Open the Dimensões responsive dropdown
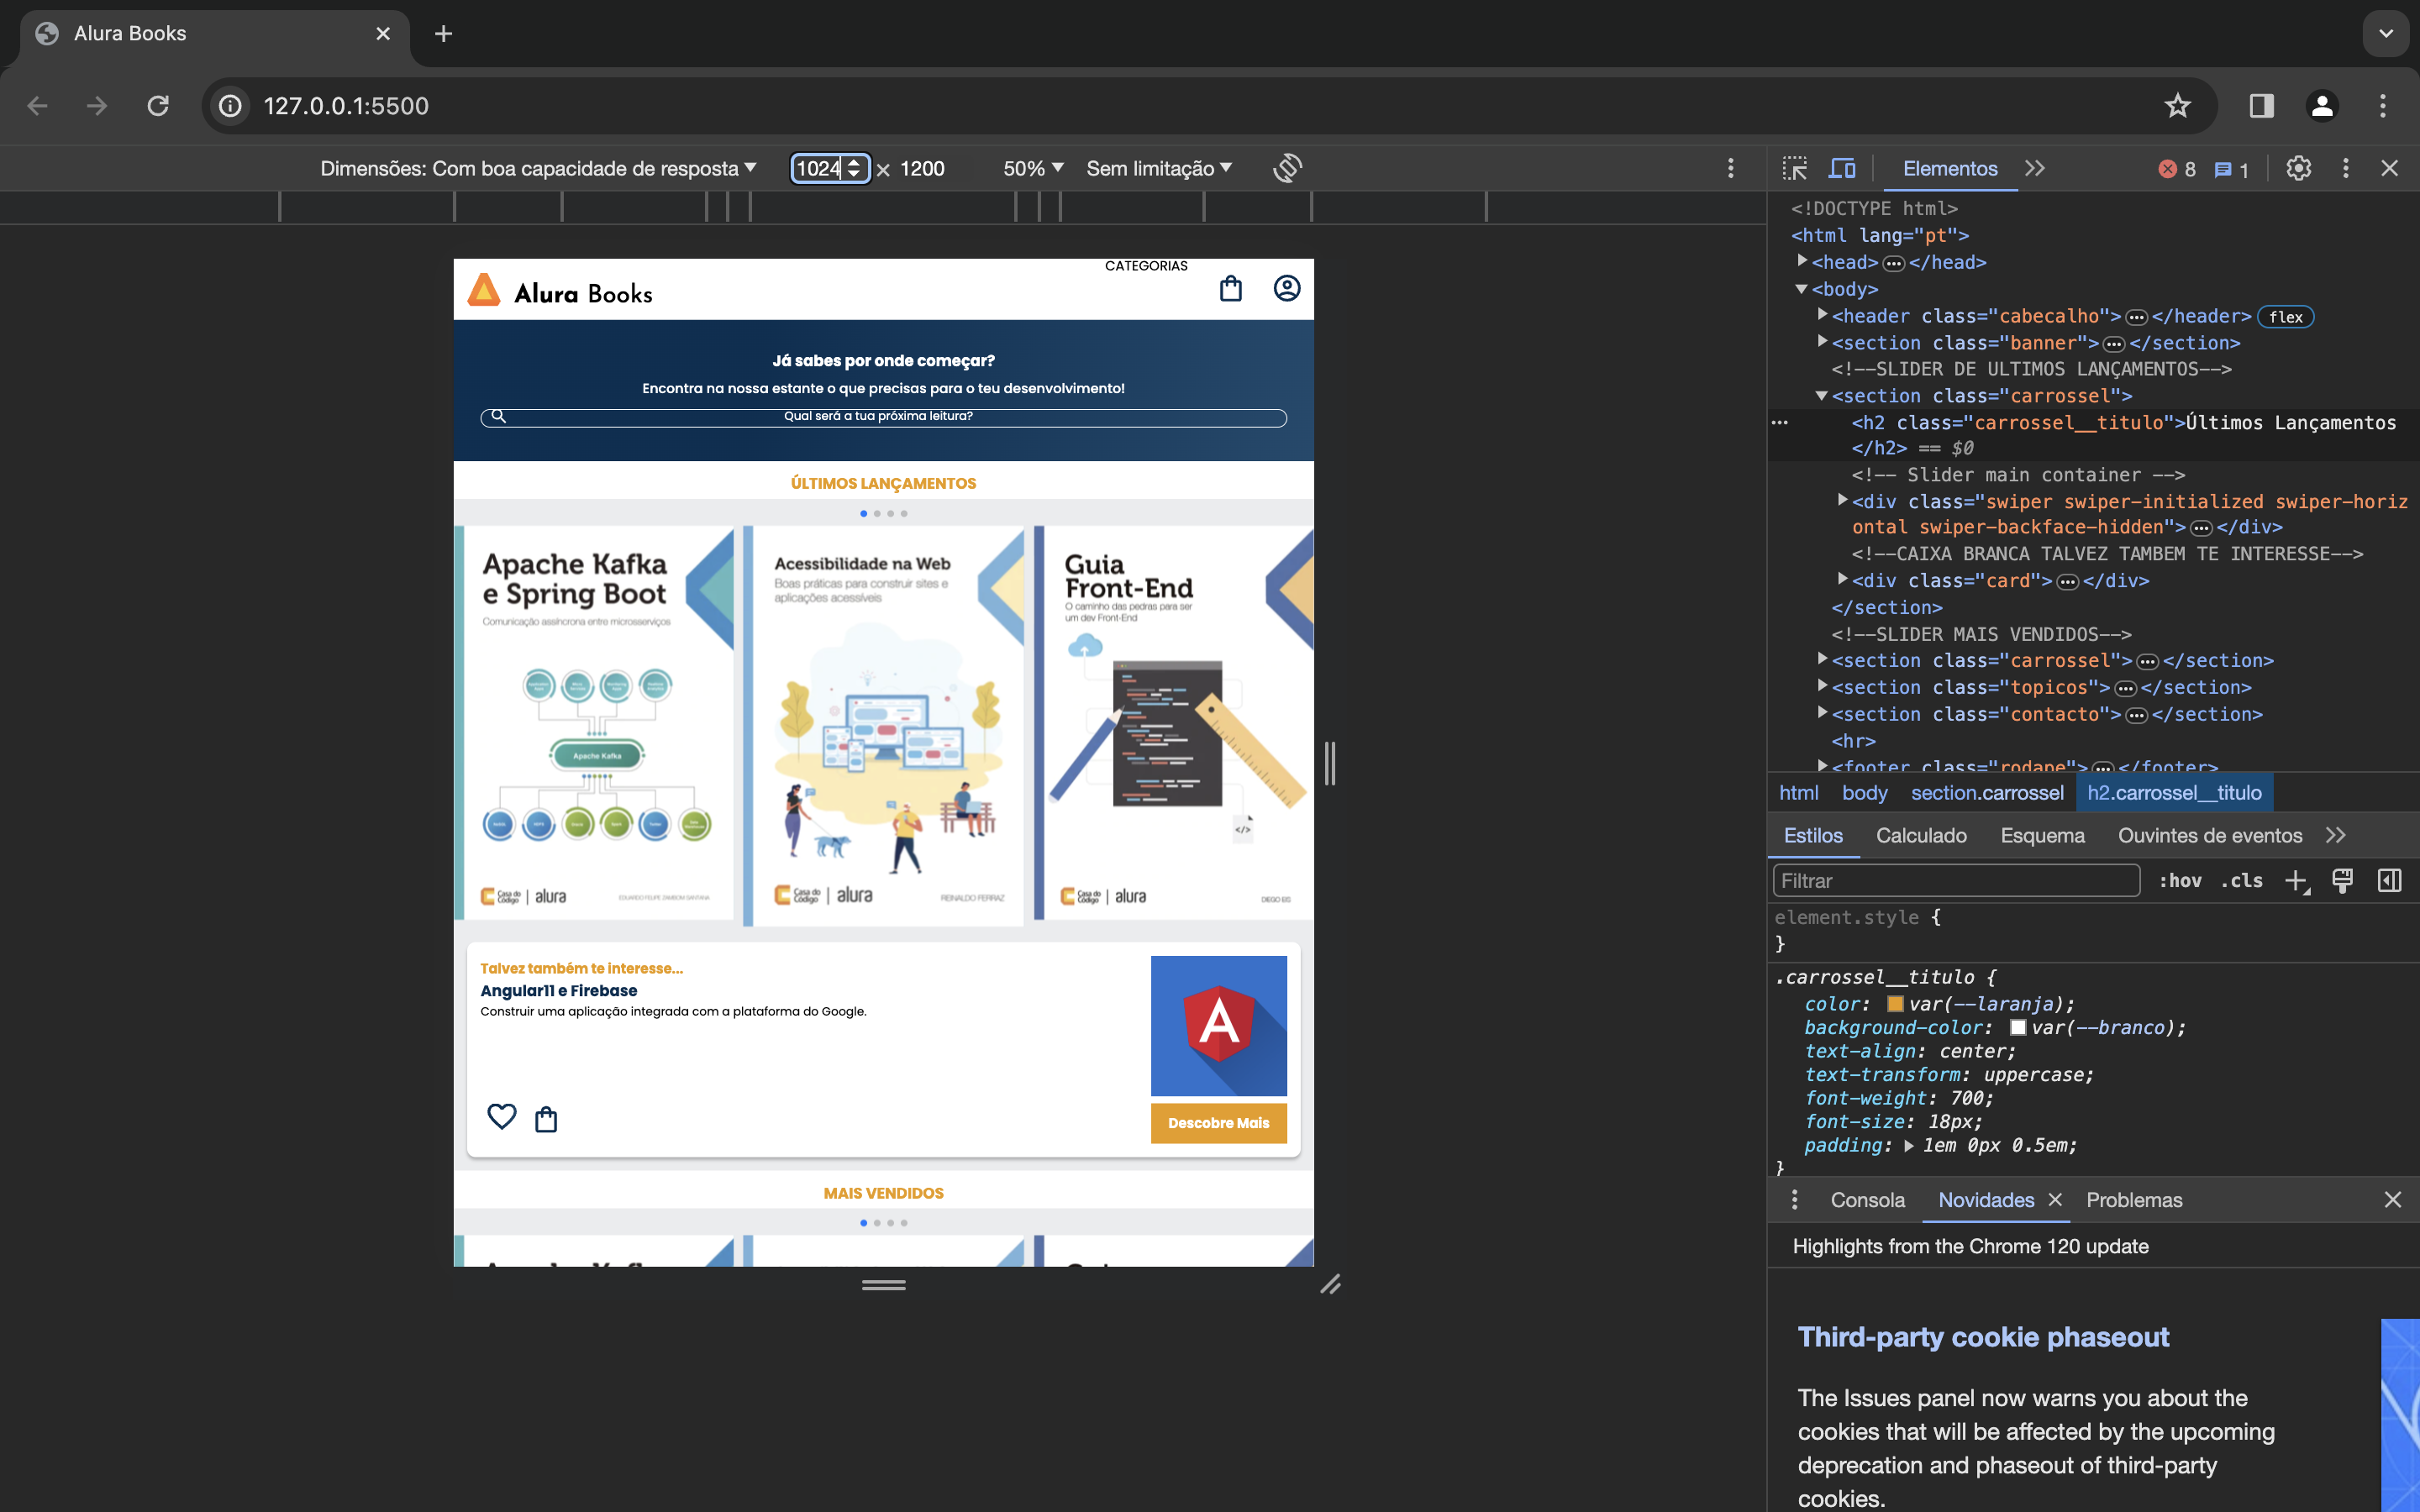Viewport: 2420px width, 1512px height. point(538,168)
